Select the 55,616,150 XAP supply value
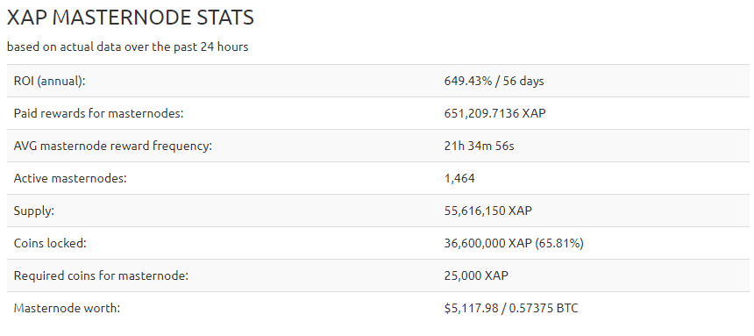The width and height of the screenshot is (754, 336). 488,211
